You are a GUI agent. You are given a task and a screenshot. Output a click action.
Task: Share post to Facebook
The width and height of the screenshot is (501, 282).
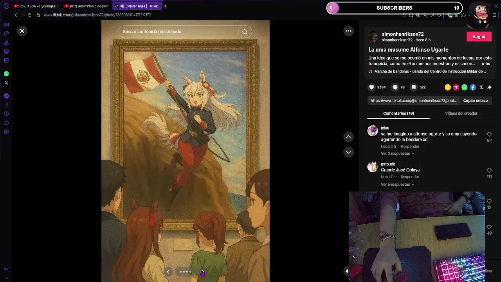point(473,87)
